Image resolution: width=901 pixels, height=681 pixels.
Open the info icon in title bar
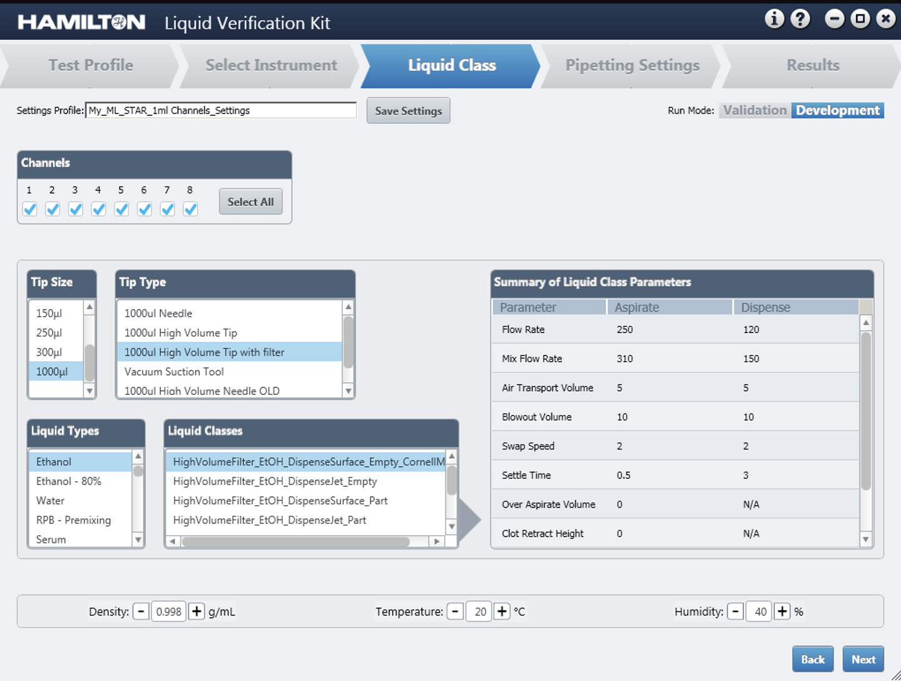[774, 19]
